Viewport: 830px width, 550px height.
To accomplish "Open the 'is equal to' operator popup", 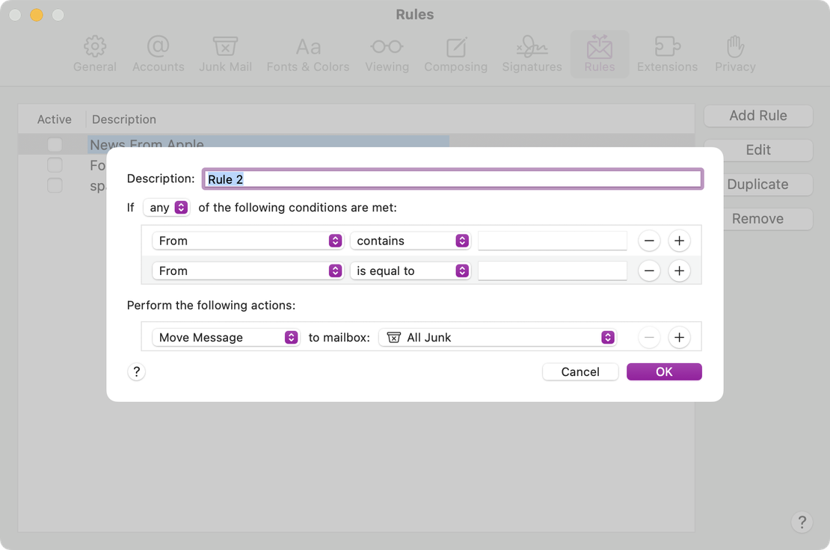I will 411,271.
